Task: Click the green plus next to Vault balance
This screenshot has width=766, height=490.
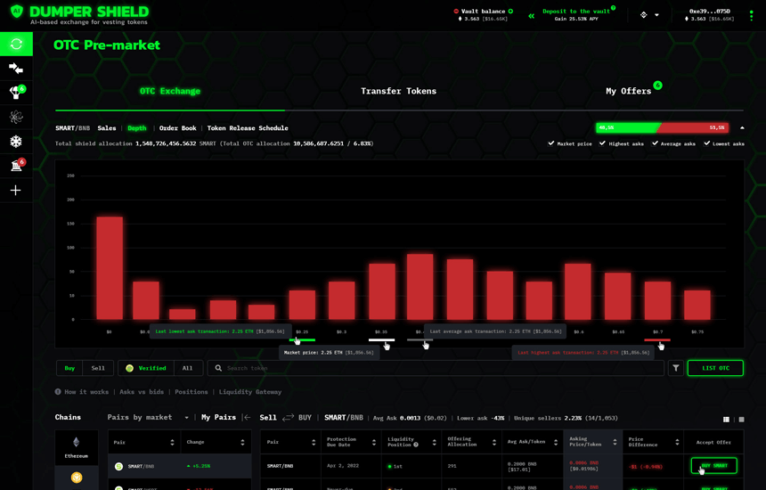Action: 510,11
